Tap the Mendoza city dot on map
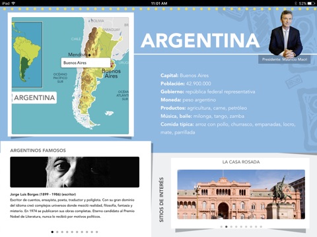Viewport: 317px width, 237px height. tap(89, 55)
